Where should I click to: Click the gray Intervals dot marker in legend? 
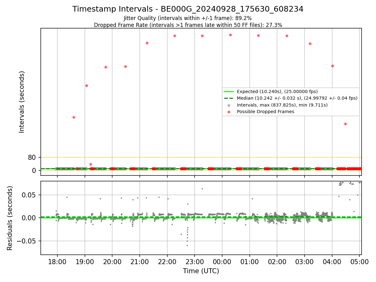tap(229, 105)
